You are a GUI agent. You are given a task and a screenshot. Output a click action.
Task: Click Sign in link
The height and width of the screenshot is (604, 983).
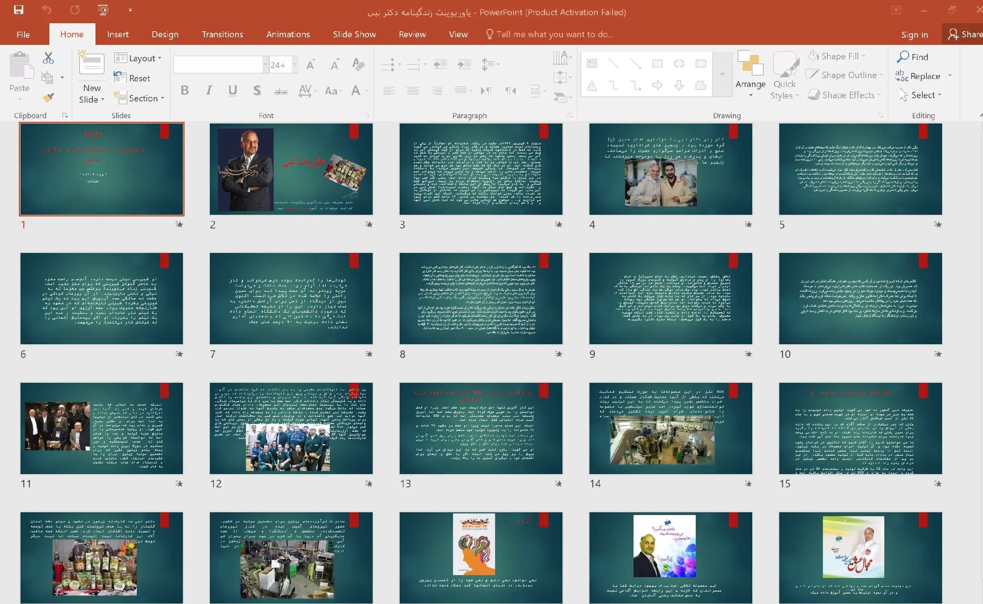point(914,35)
